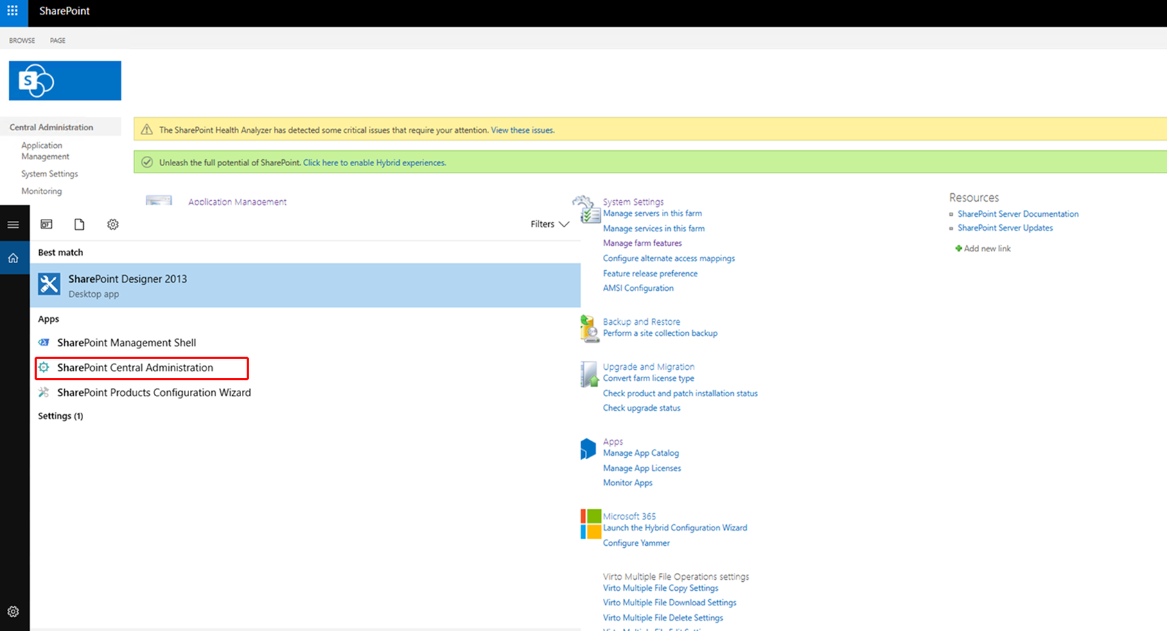Expand the Settings (1) results section
The image size is (1167, 631).
[60, 416]
